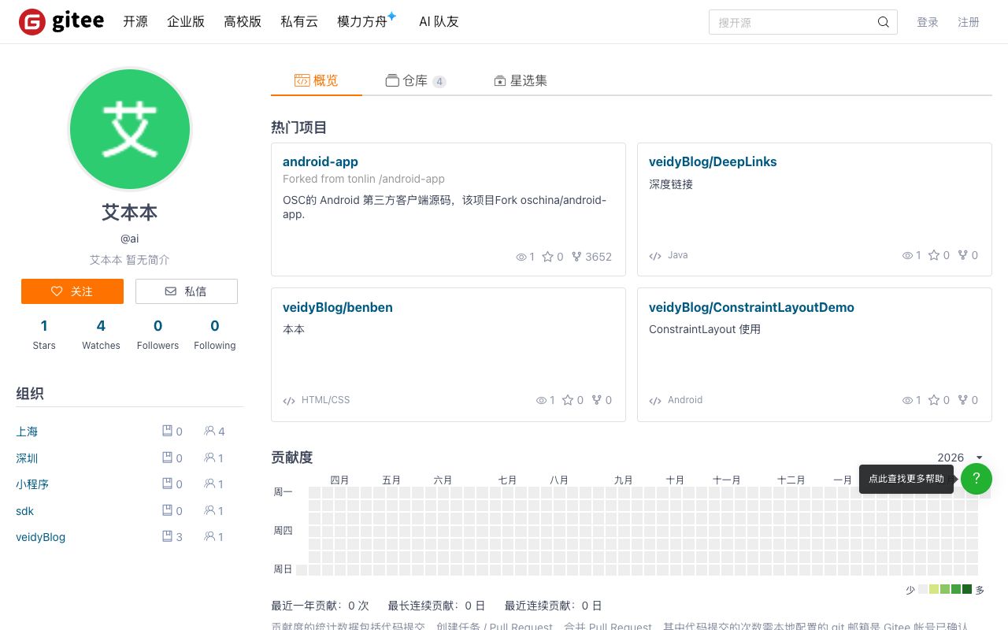Click the watch eye icon on veidyBlog/benben
The height and width of the screenshot is (630, 1008).
point(542,400)
